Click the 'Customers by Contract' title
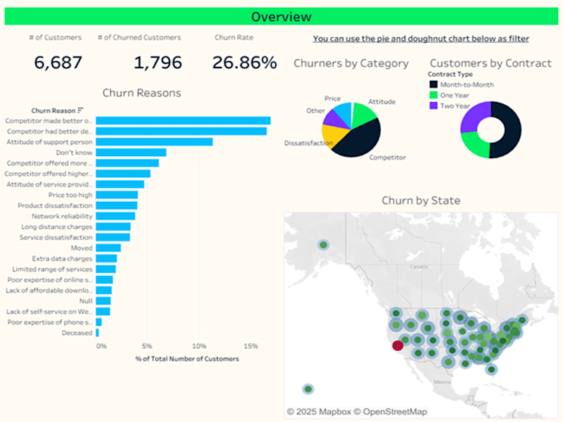This screenshot has width=563, height=422. click(x=491, y=63)
